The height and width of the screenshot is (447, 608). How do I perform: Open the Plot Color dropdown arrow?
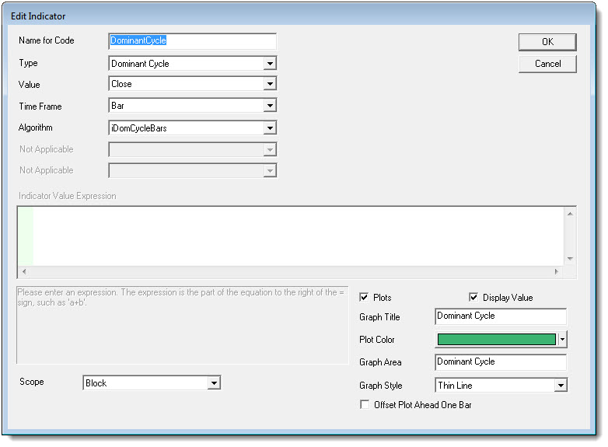click(563, 340)
